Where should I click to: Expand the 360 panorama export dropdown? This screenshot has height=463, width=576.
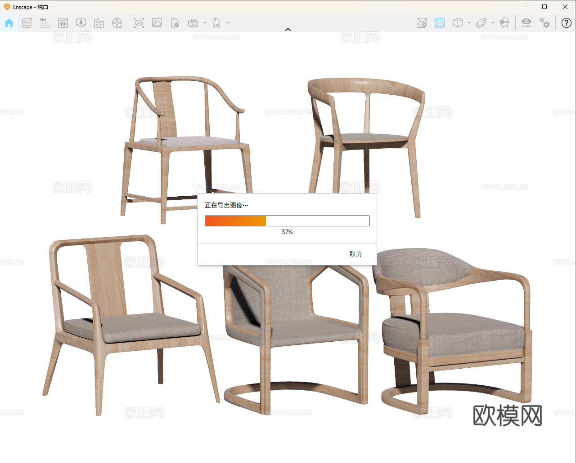(205, 23)
